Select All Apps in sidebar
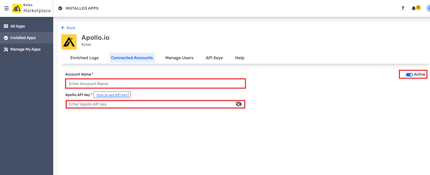430x175 pixels. click(27, 26)
